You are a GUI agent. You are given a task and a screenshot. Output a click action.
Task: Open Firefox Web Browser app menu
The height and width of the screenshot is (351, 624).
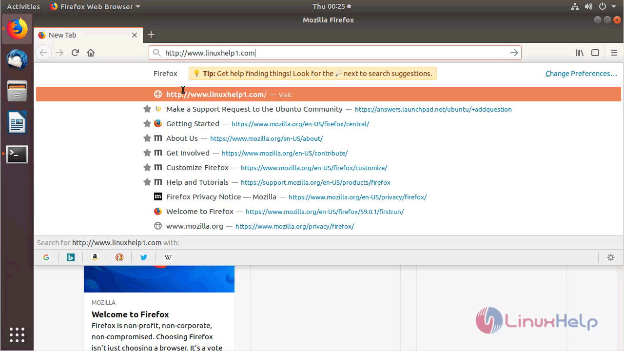pos(95,6)
